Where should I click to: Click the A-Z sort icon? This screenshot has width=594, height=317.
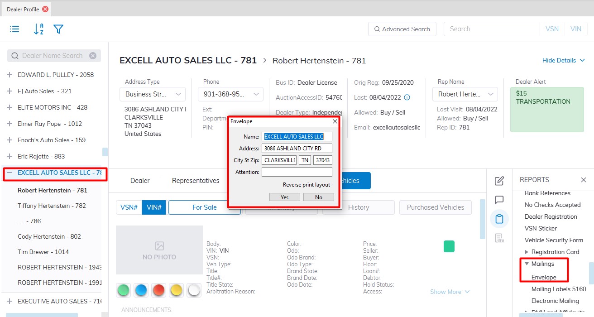click(38, 29)
